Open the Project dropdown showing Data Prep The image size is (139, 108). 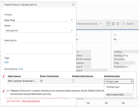pyautogui.click(x=38, y=20)
